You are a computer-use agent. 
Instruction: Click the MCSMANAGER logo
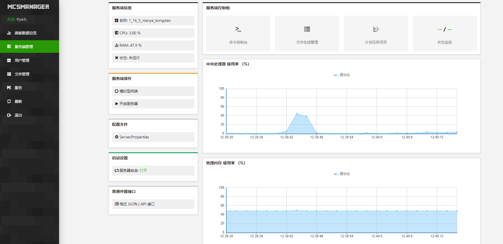click(28, 7)
